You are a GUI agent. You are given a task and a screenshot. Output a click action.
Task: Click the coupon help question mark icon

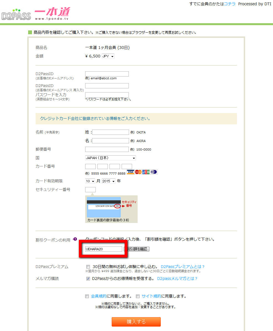point(75,239)
